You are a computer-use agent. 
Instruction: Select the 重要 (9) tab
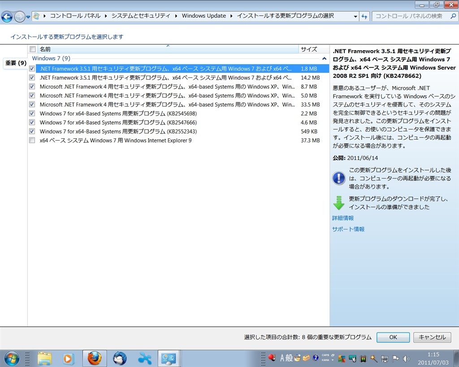(x=16, y=63)
